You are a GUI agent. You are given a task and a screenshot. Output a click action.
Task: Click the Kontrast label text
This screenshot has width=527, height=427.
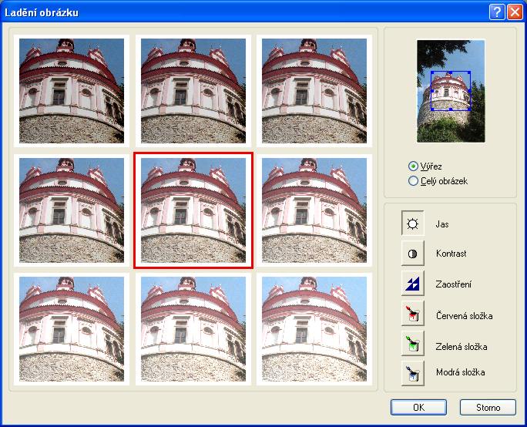451,254
